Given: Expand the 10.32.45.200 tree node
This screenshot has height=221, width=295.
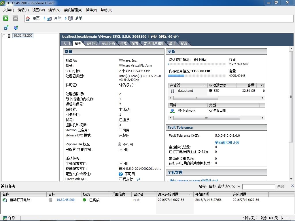Looking at the screenshot, I should click(4, 36).
